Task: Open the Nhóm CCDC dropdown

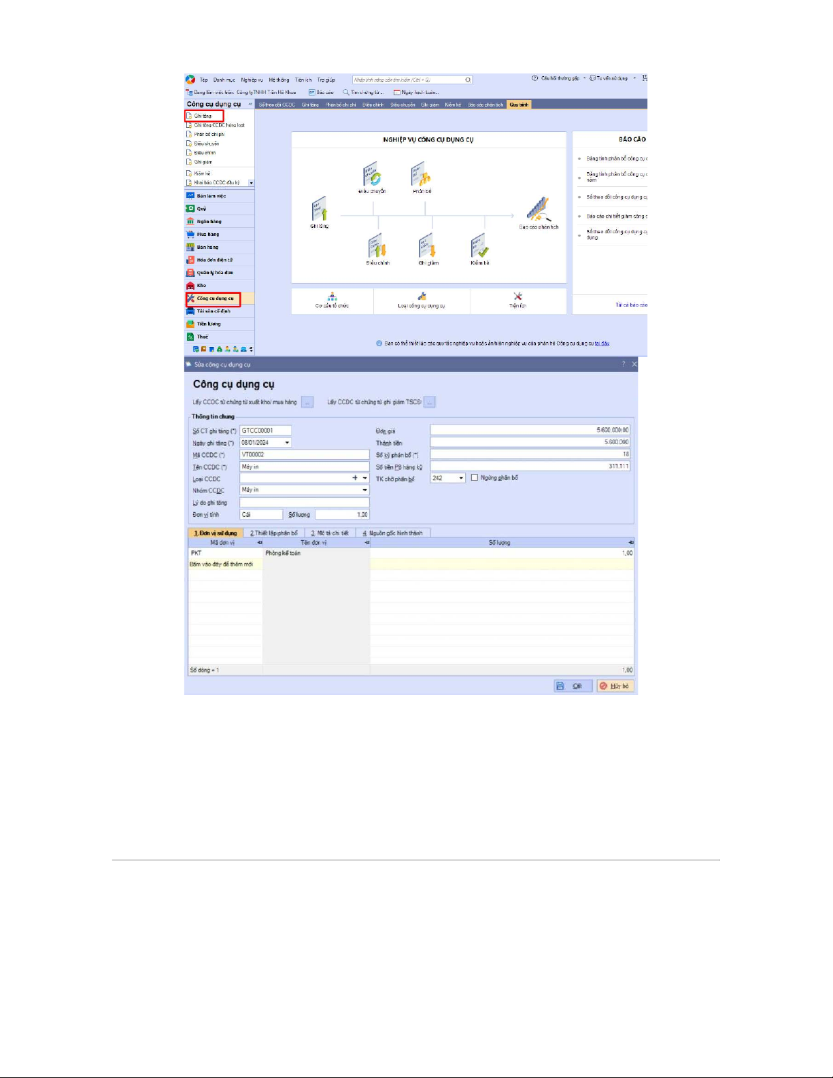Action: pyautogui.click(x=364, y=490)
